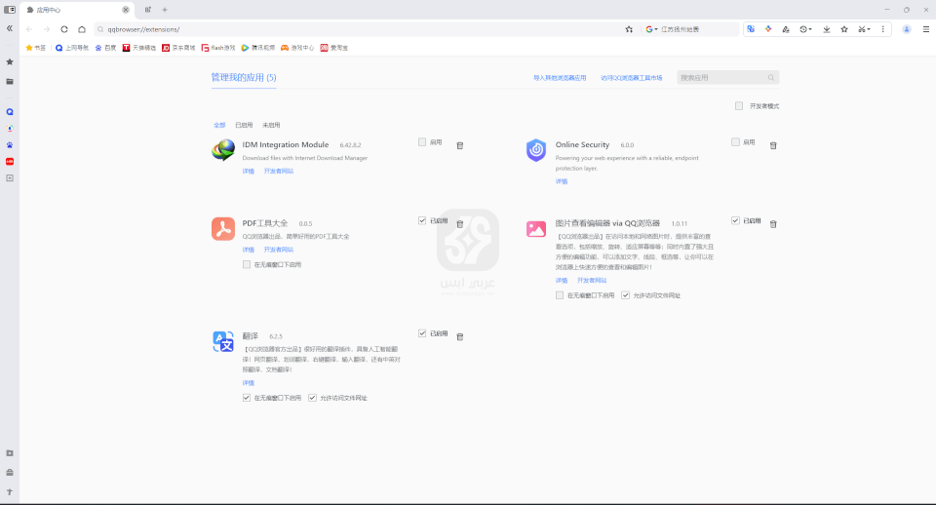
Task: Toggle the left sidebar panel icon
Action: point(10,10)
